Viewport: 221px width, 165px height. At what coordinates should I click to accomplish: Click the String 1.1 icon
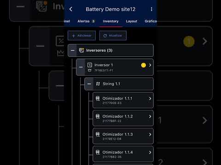98,84
